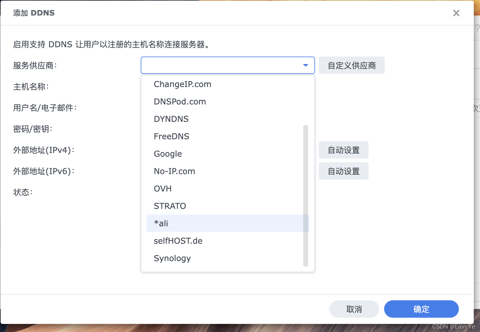The width and height of the screenshot is (480, 332).
Task: Choose selfHOST.de from the dropdown
Action: click(x=178, y=241)
